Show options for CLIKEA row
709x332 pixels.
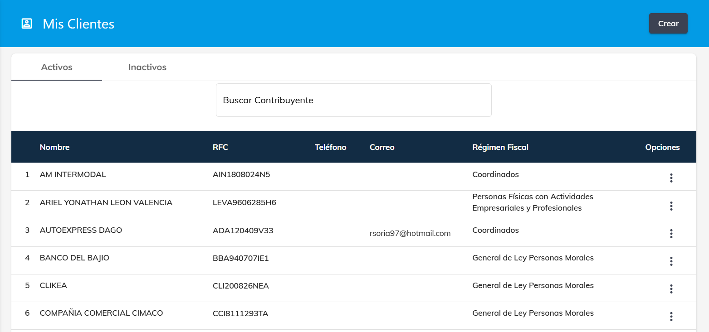(671, 289)
